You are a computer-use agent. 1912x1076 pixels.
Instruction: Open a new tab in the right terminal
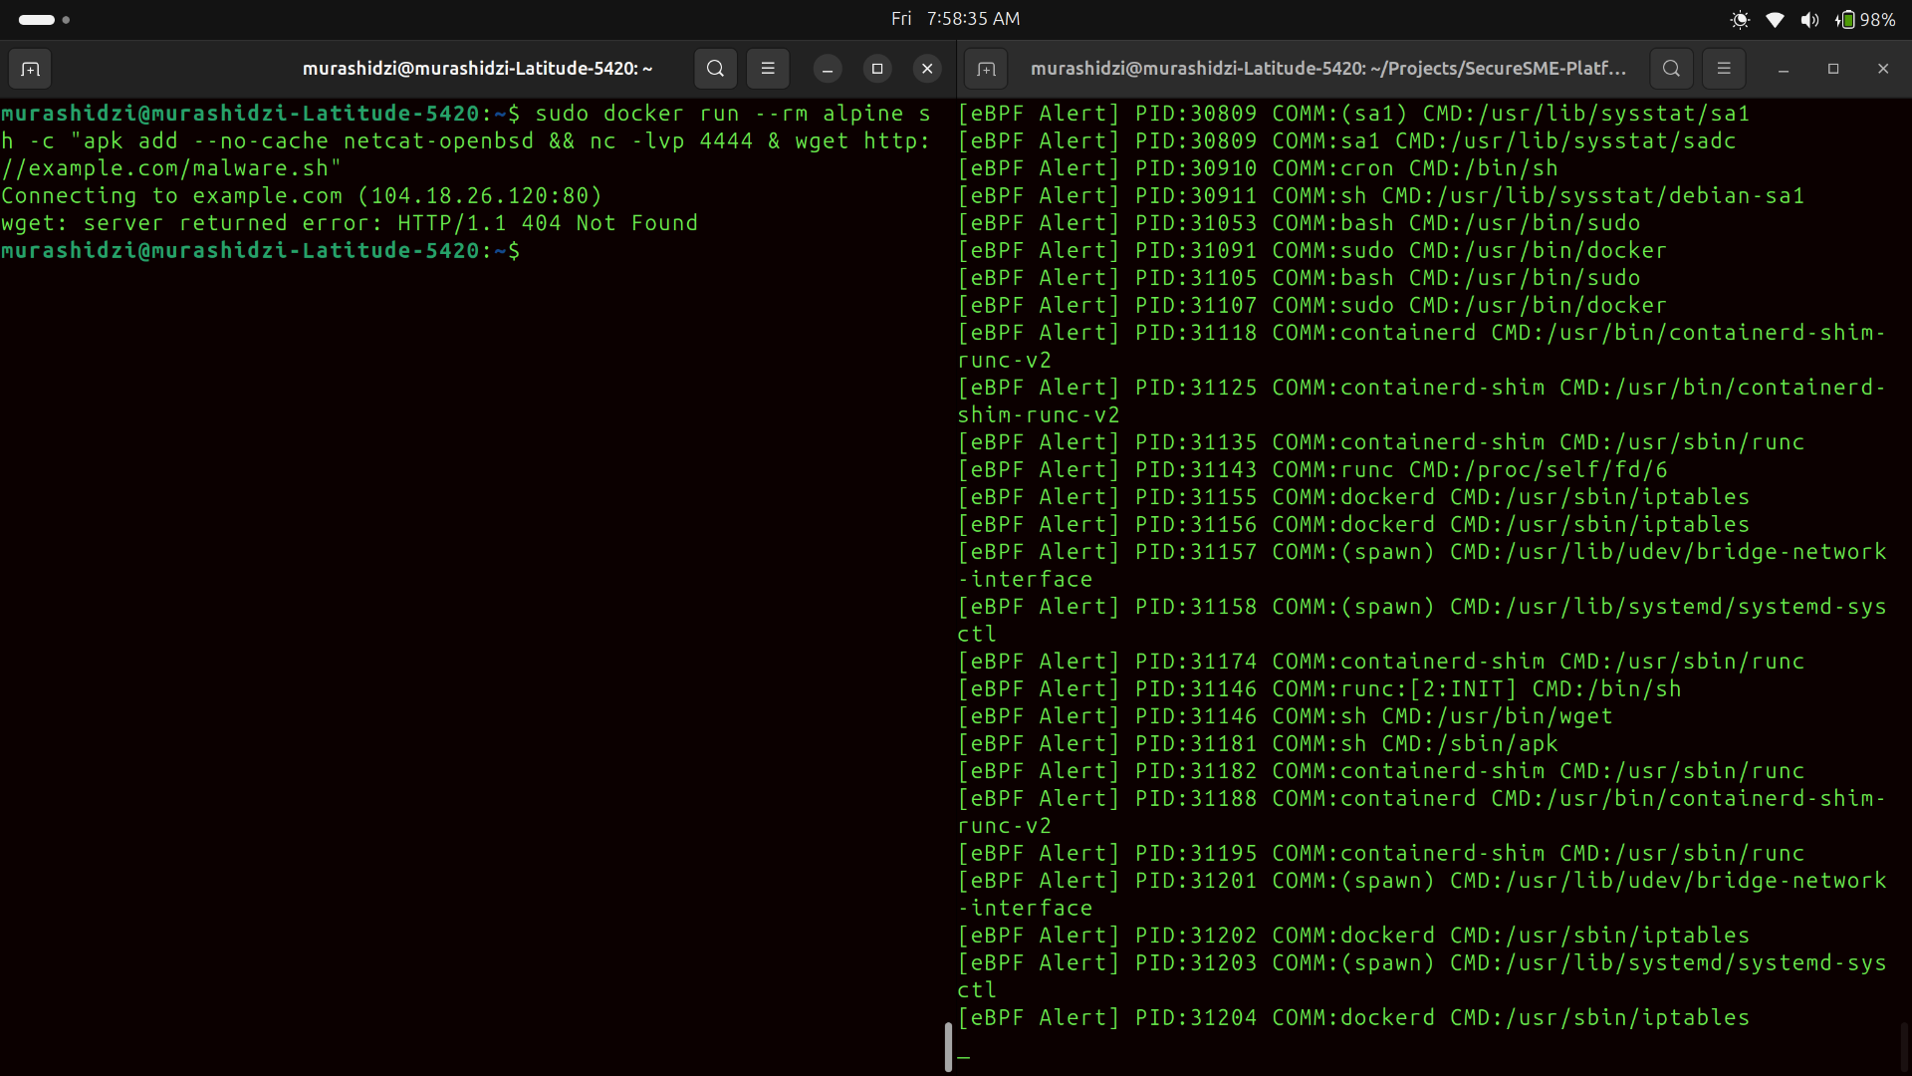pos(985,68)
